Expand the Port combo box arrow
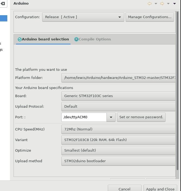The height and width of the screenshot is (191, 181). pos(111,117)
